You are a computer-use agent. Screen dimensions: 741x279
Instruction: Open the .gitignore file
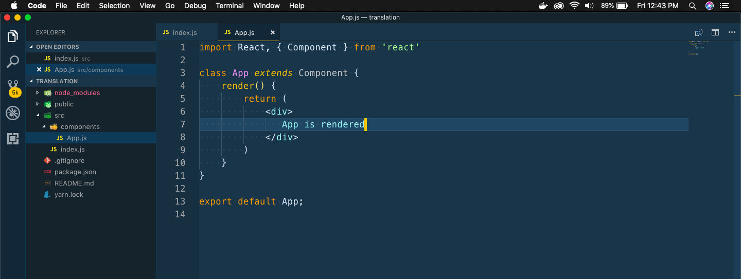pyautogui.click(x=91, y=161)
